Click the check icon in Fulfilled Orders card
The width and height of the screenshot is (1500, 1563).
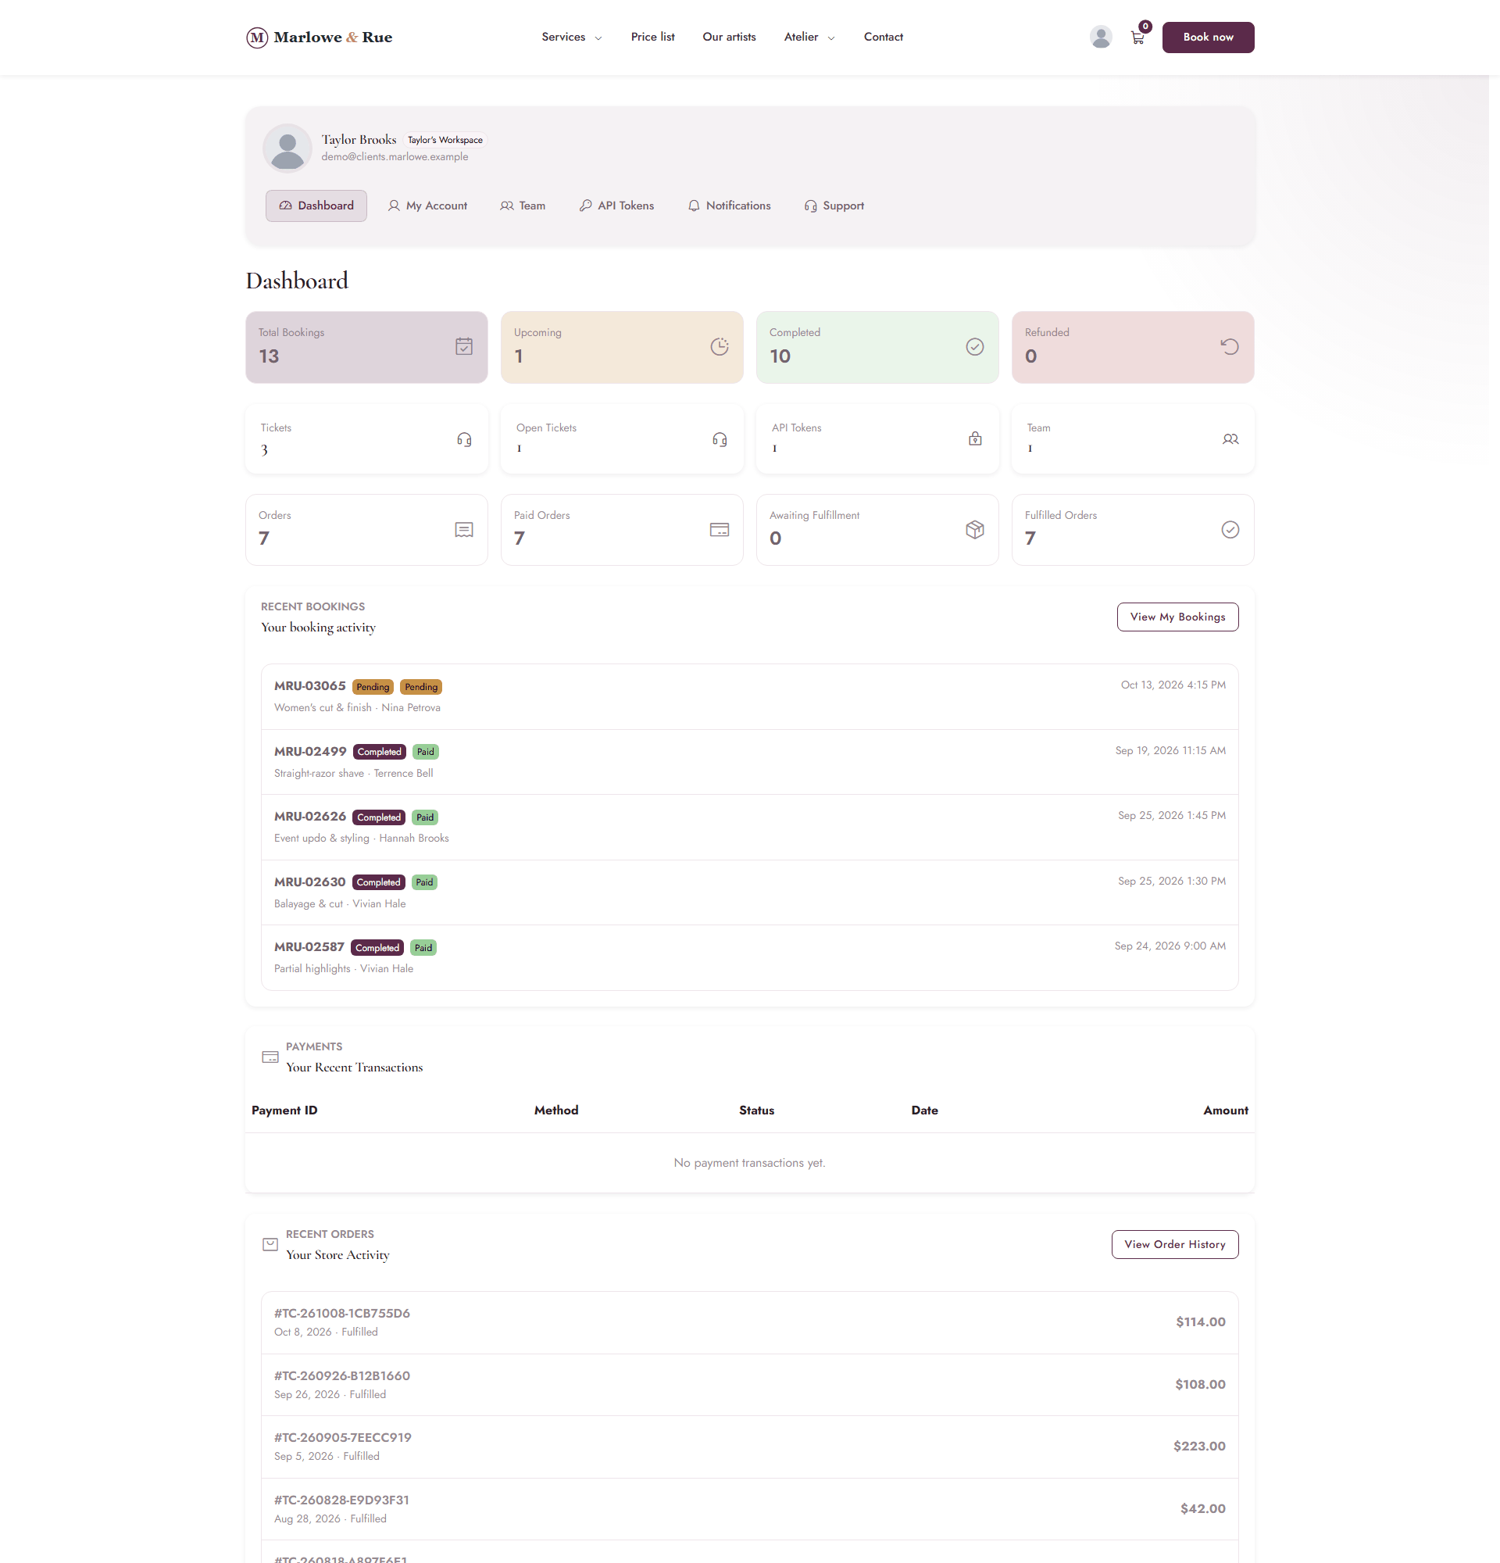click(x=1230, y=530)
